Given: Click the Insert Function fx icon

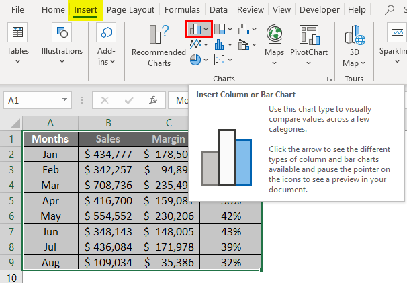Looking at the screenshot, I should click(x=153, y=100).
